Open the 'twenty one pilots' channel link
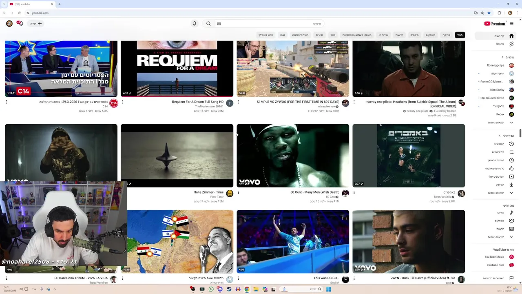Viewport: 522px width, 294px height. [x=418, y=111]
